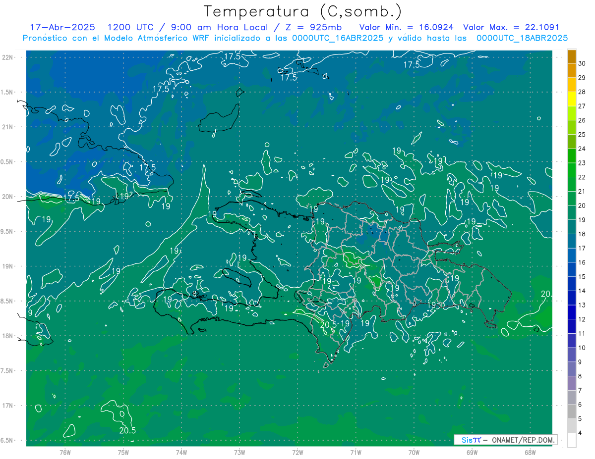Click the 73W longitude axis label

pos(239,452)
